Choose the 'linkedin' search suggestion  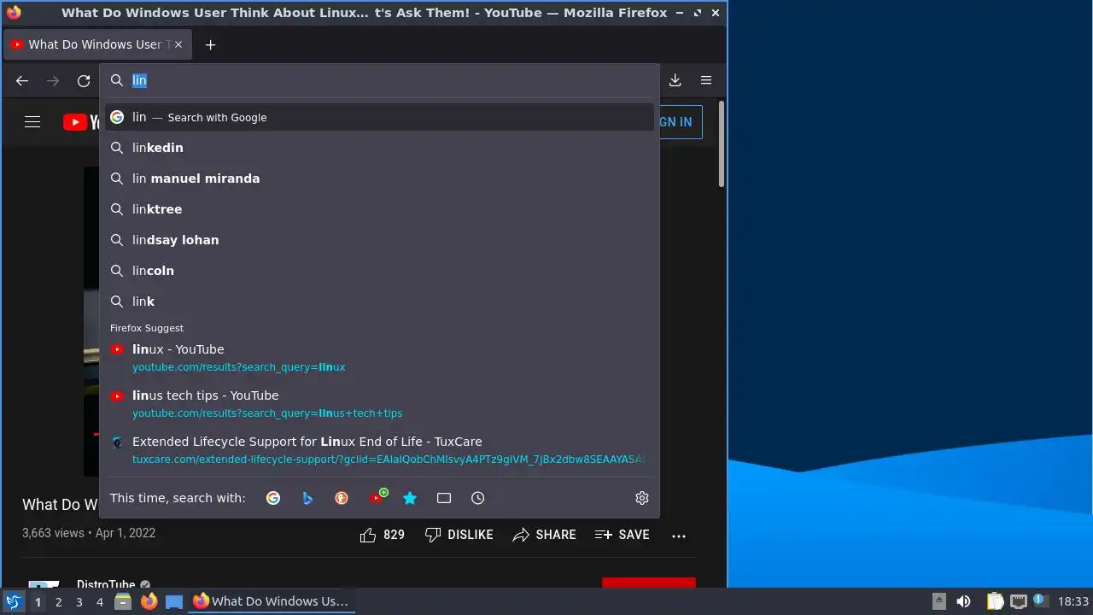380,148
